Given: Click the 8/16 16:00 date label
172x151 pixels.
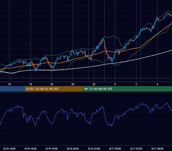Looking at the screenshot, I should coord(31,148).
